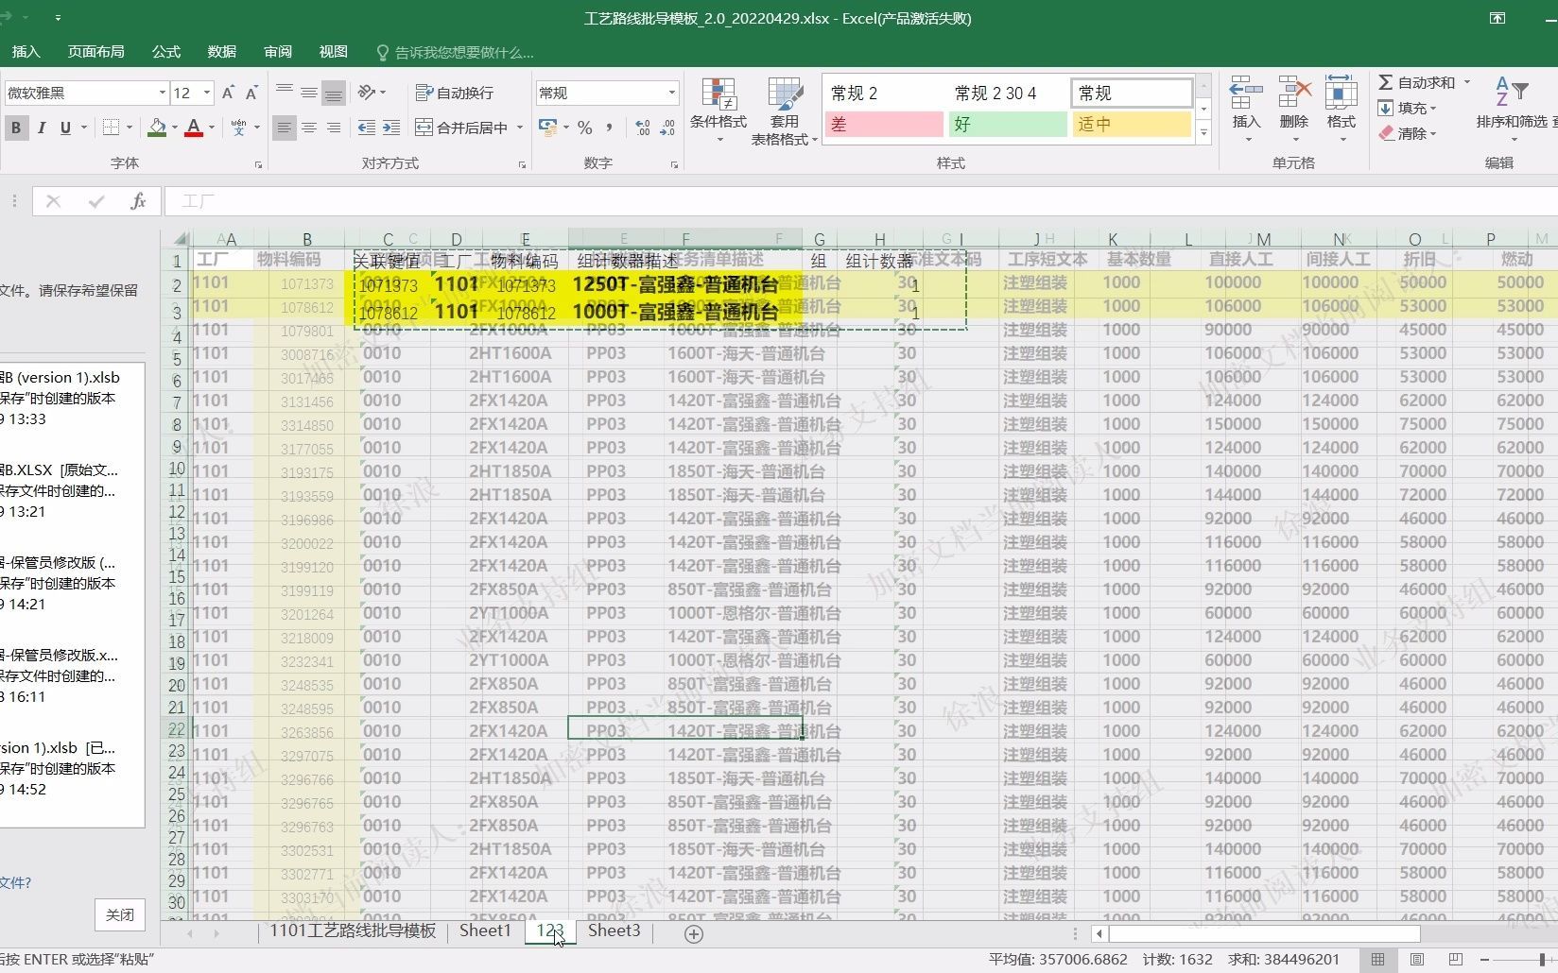Switch to 1101工艺路线批导模板 sheet tab
Screen dimensions: 1558x973
click(x=353, y=930)
